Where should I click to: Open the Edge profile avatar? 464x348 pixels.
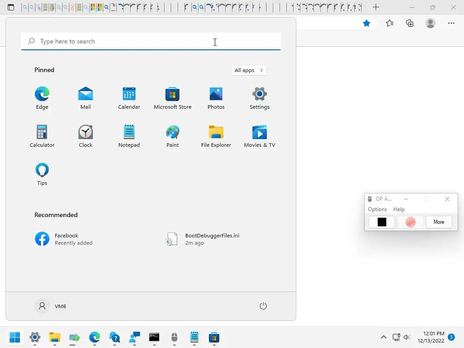[430, 23]
